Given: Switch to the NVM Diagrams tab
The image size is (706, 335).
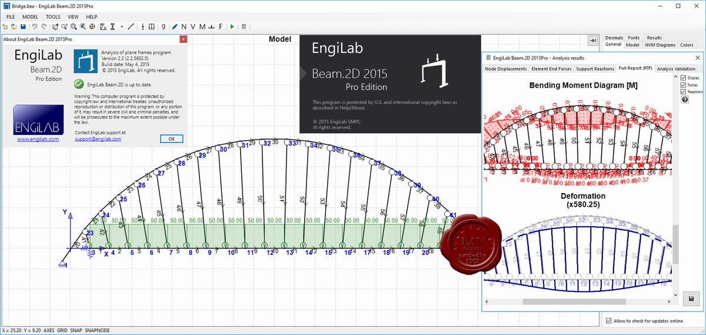Looking at the screenshot, I should (x=660, y=45).
